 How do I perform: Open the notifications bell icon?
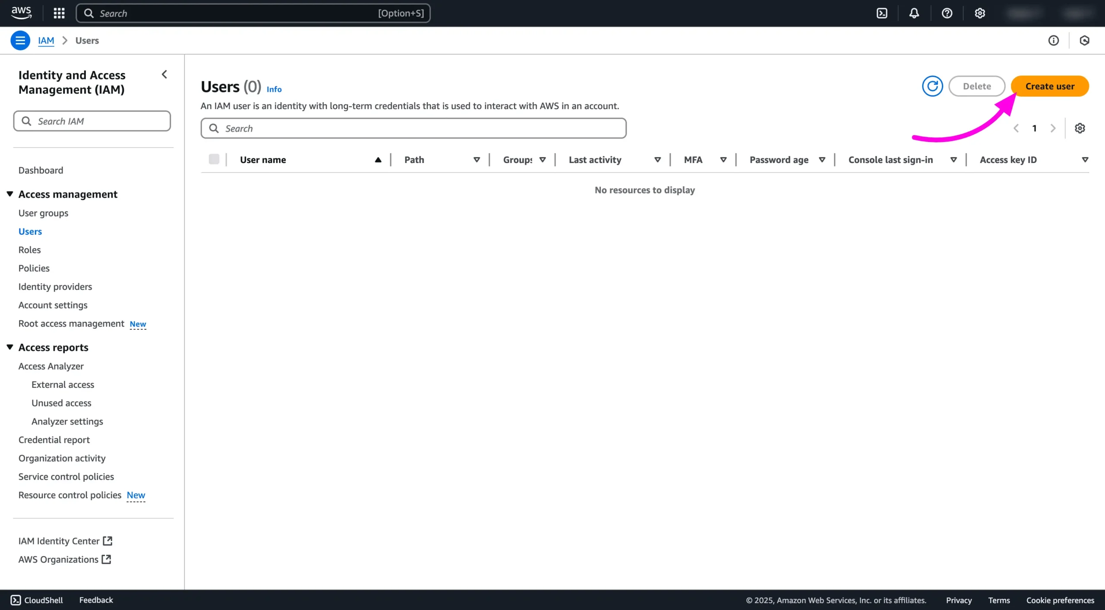coord(914,13)
